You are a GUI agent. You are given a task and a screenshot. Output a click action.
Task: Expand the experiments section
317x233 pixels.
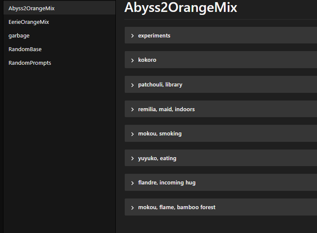[x=221, y=35]
